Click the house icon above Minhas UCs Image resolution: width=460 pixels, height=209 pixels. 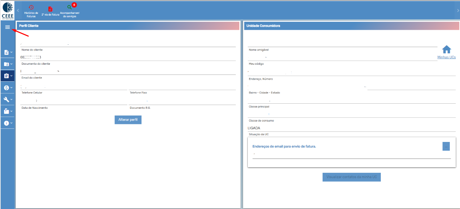(446, 49)
